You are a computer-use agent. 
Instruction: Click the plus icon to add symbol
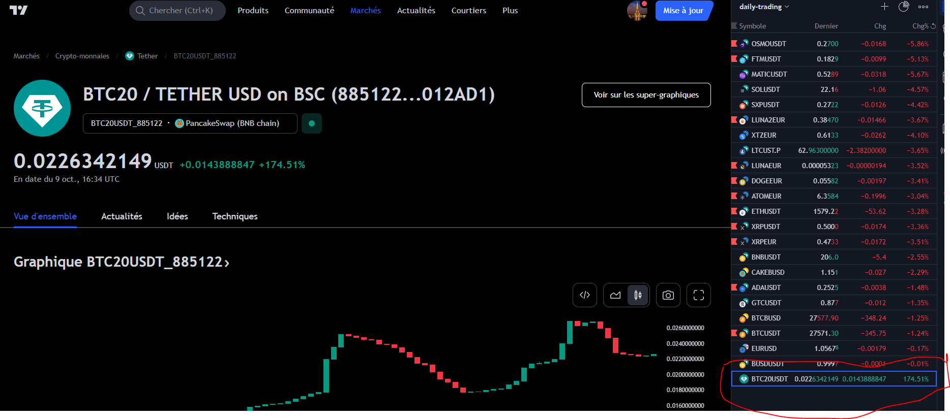pos(884,7)
